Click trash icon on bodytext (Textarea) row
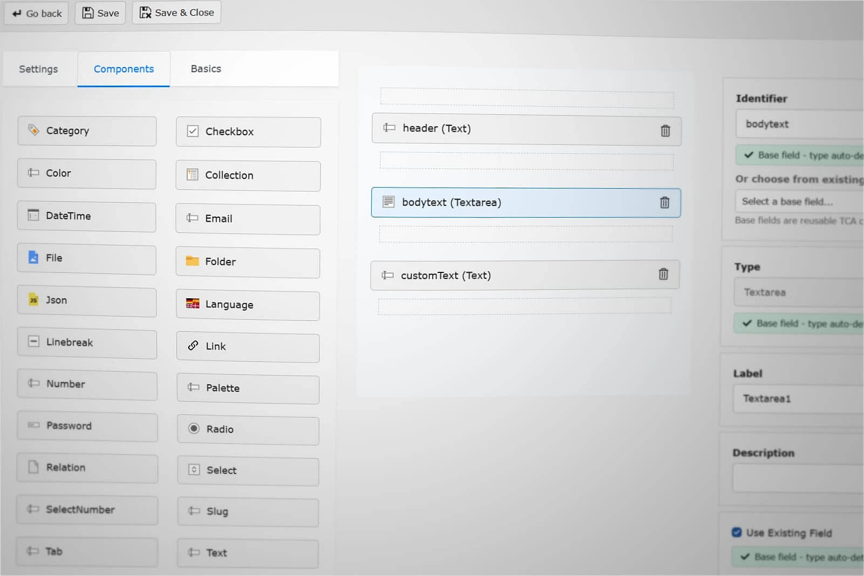The image size is (864, 576). [664, 202]
